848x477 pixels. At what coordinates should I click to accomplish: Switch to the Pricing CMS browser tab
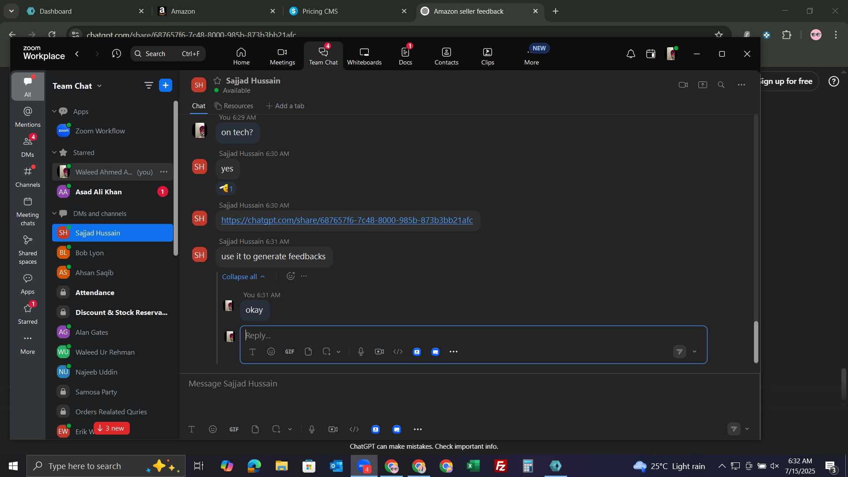click(x=348, y=11)
